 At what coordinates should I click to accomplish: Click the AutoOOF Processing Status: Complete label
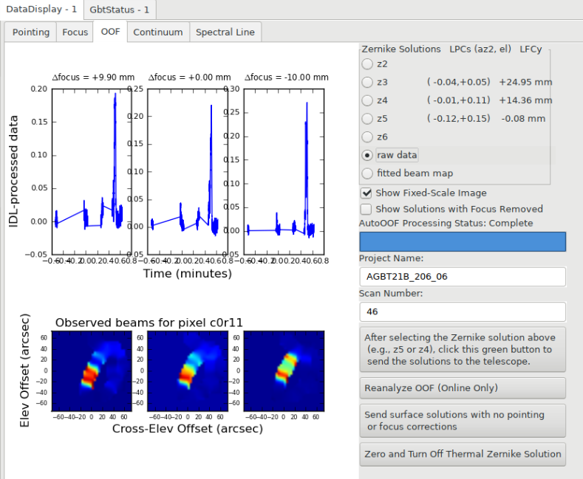tap(446, 223)
